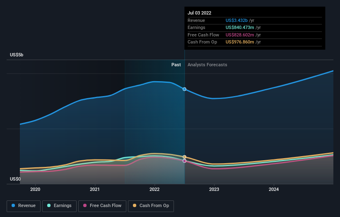Click the Revenue row label in tooltip
The image size is (340, 217).
click(x=196, y=20)
